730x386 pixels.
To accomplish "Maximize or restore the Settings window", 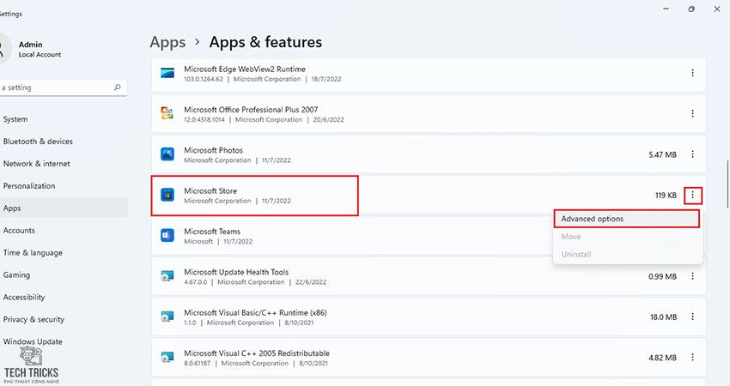I will [x=691, y=9].
